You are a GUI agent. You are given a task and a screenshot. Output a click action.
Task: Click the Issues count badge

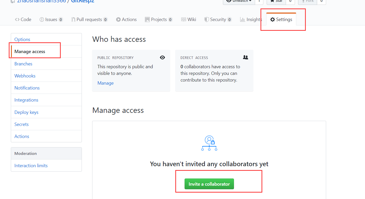[61, 20]
